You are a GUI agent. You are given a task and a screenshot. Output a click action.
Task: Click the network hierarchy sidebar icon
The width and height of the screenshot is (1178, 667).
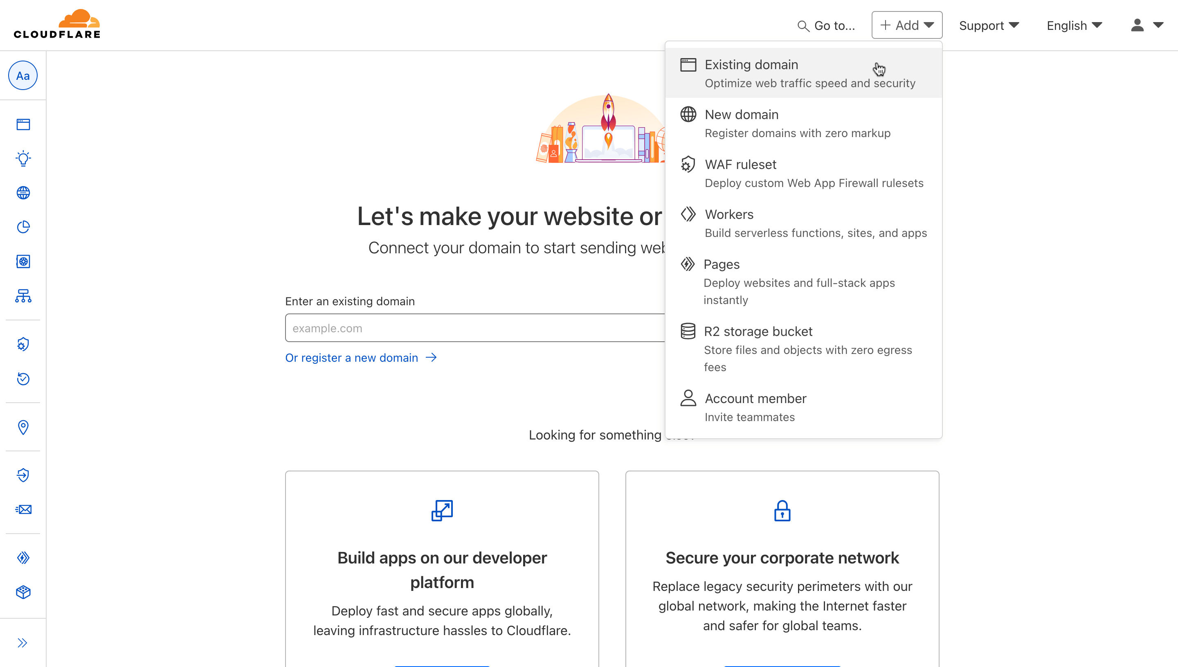(x=23, y=296)
